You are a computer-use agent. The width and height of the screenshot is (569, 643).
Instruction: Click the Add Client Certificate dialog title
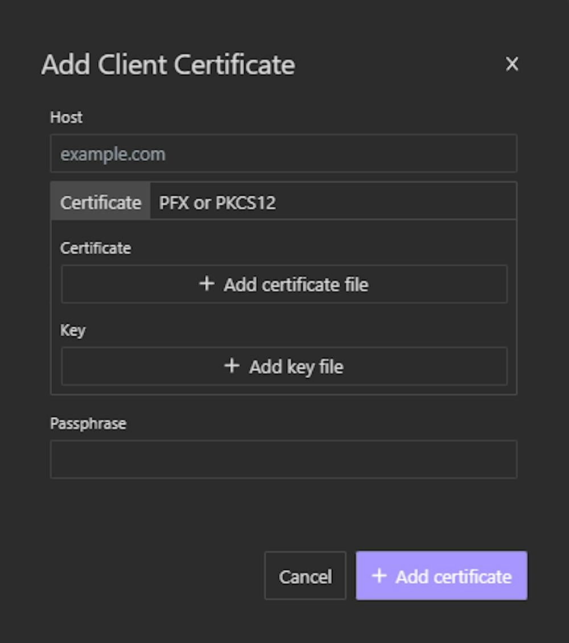[x=167, y=64]
